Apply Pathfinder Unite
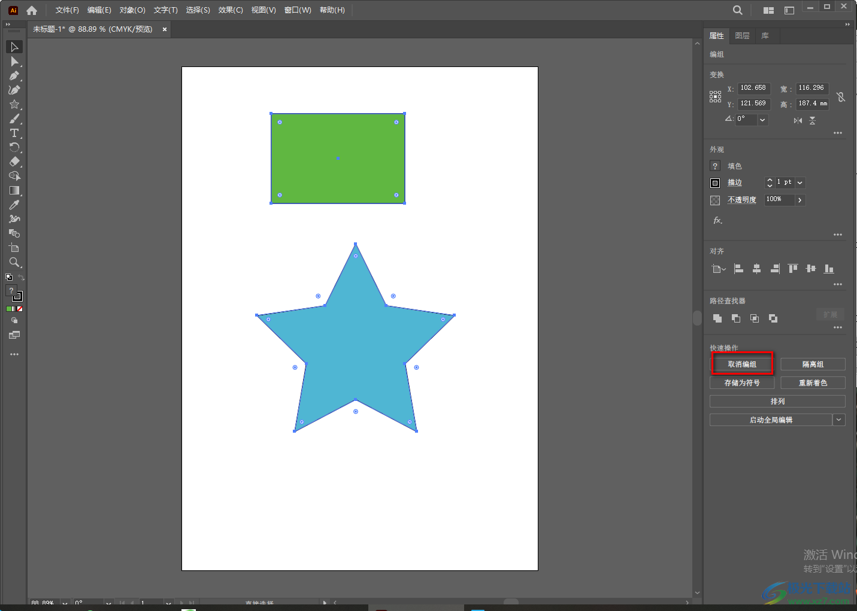 coord(717,318)
